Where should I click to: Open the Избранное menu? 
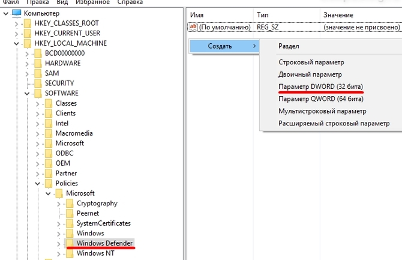[92, 2]
